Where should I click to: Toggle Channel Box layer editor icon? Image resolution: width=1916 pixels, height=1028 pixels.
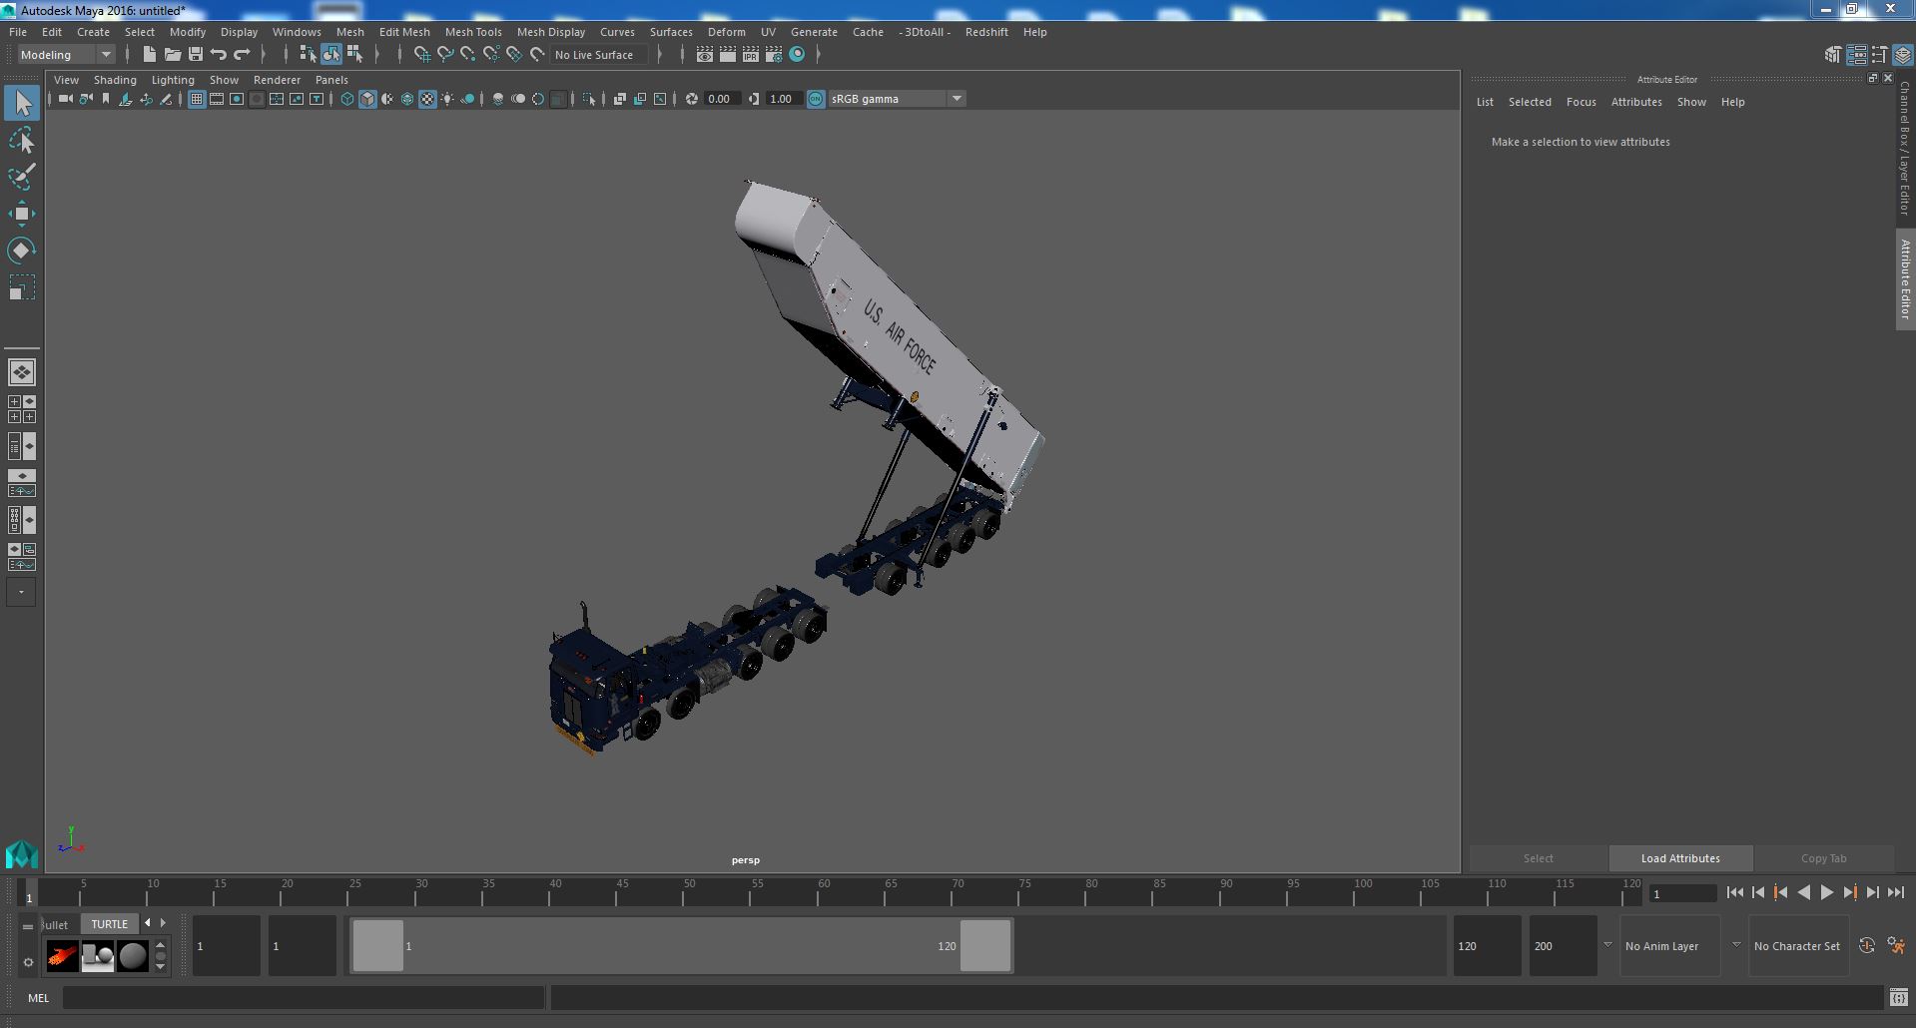[x=1902, y=55]
